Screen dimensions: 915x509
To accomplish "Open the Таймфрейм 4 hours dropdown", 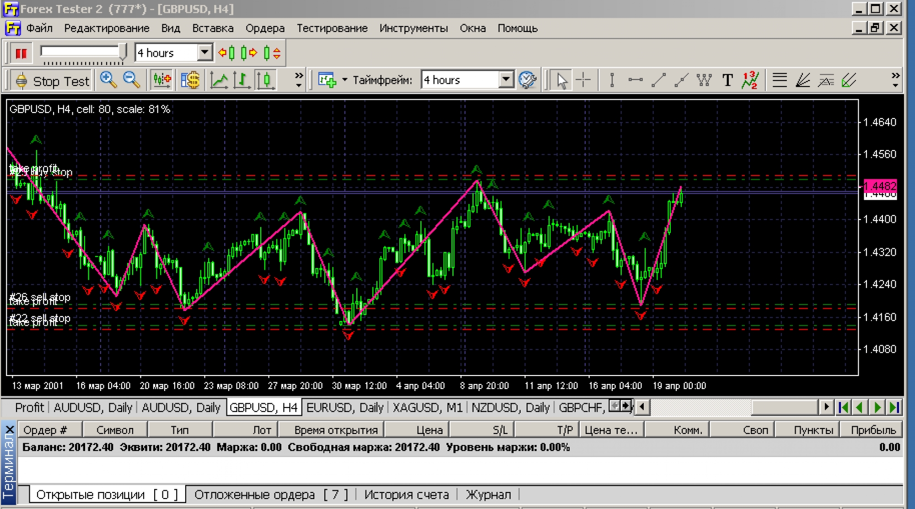I will coord(506,80).
